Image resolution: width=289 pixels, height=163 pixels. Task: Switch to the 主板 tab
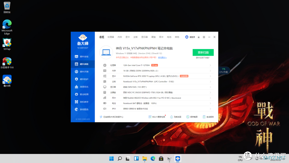(135, 37)
